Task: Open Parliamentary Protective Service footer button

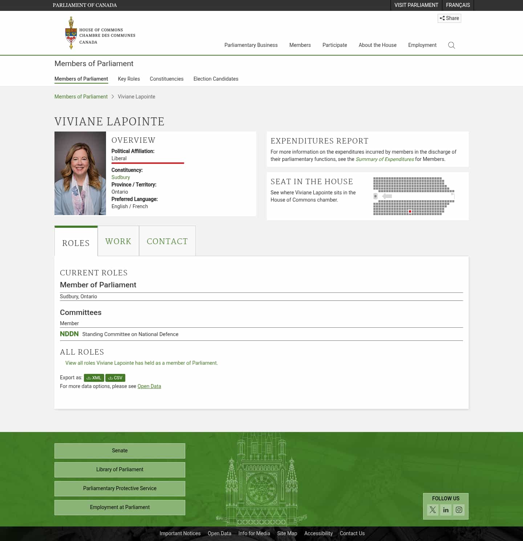Action: (x=120, y=489)
